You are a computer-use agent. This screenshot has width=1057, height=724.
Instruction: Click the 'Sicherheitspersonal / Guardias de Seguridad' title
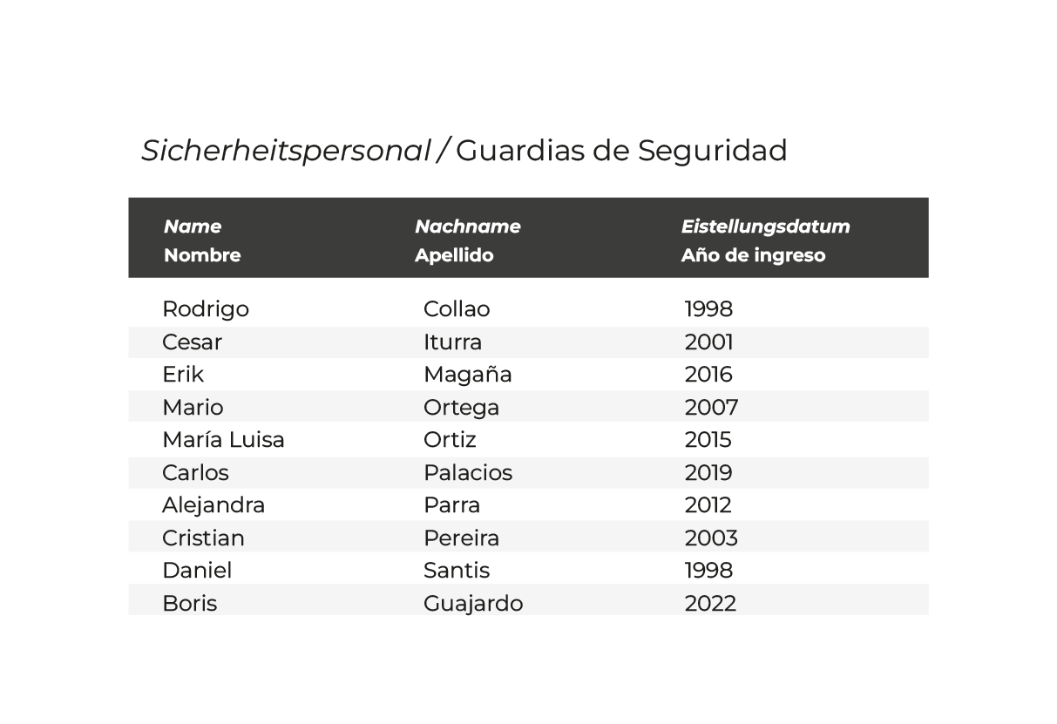[x=464, y=151]
